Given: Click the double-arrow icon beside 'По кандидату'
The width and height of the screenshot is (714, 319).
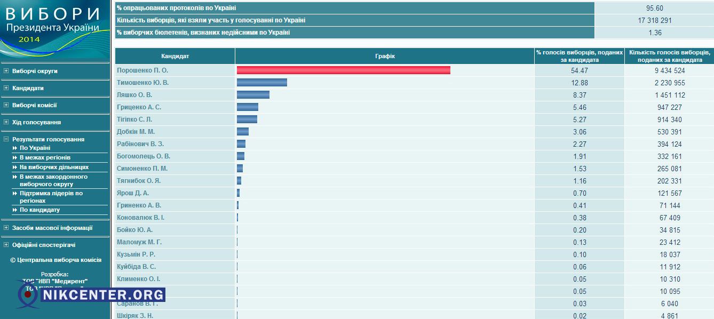Looking at the screenshot, I should [15, 210].
